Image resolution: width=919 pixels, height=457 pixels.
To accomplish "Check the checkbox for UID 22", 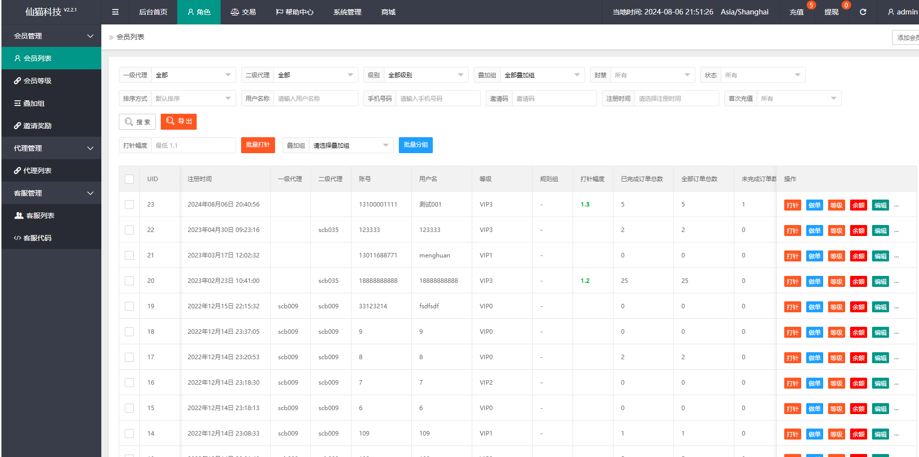I will [x=129, y=230].
